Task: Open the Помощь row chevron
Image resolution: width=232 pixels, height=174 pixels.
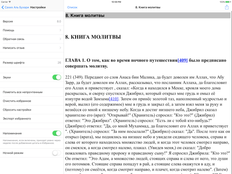Action: tap(60, 30)
